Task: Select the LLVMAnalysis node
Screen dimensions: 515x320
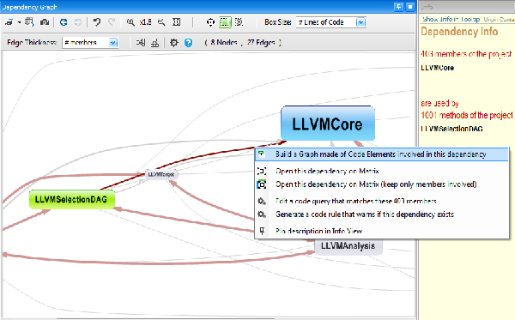Action: tap(348, 246)
